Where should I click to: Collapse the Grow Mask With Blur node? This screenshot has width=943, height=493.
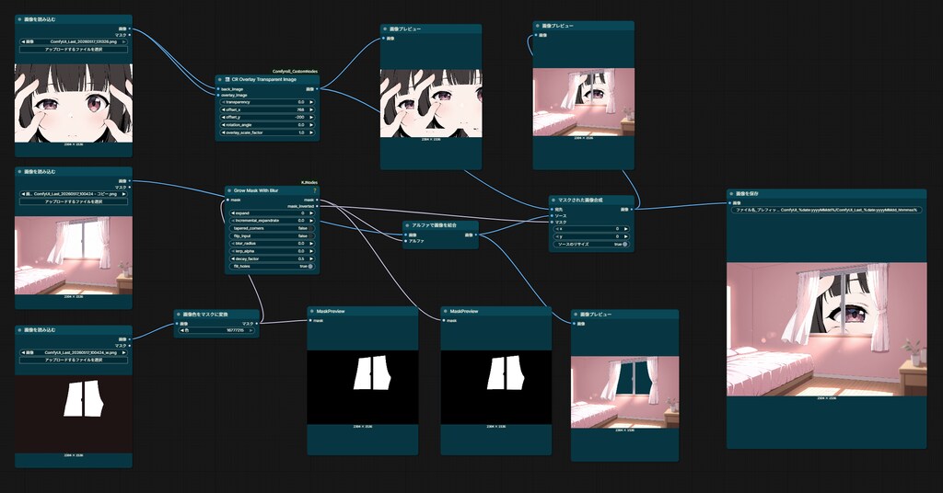click(x=229, y=190)
